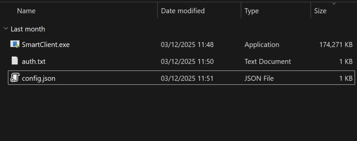Click the Application type cell
Image resolution: width=357 pixels, height=141 pixels.
pos(262,45)
